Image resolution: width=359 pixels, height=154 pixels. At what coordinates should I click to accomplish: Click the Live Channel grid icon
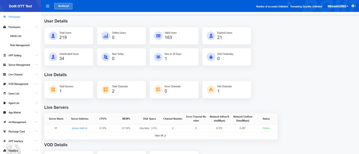[x=4, y=74]
